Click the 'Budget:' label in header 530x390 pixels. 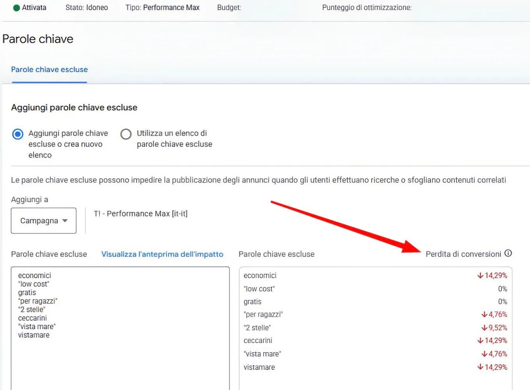(229, 7)
